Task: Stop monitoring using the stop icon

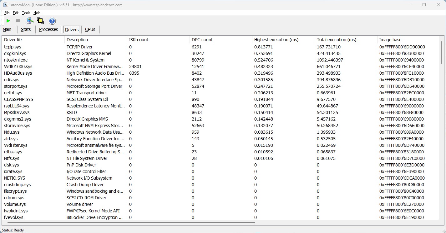Action: [18, 21]
